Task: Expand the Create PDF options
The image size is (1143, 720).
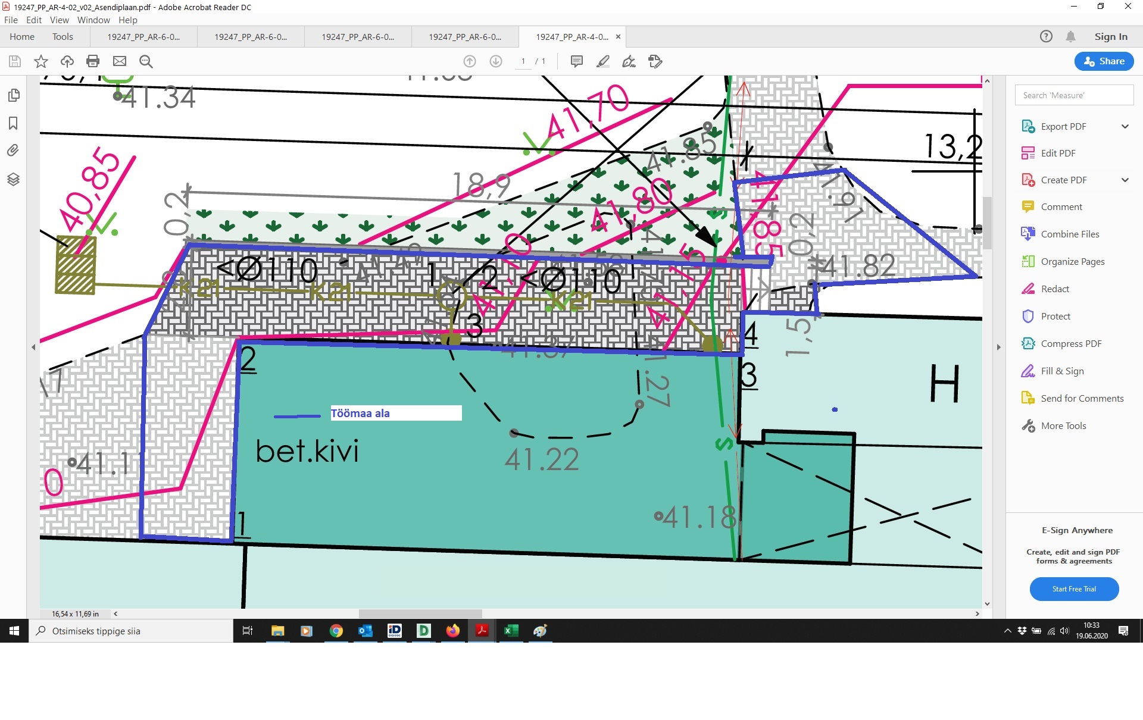Action: coord(1125,180)
